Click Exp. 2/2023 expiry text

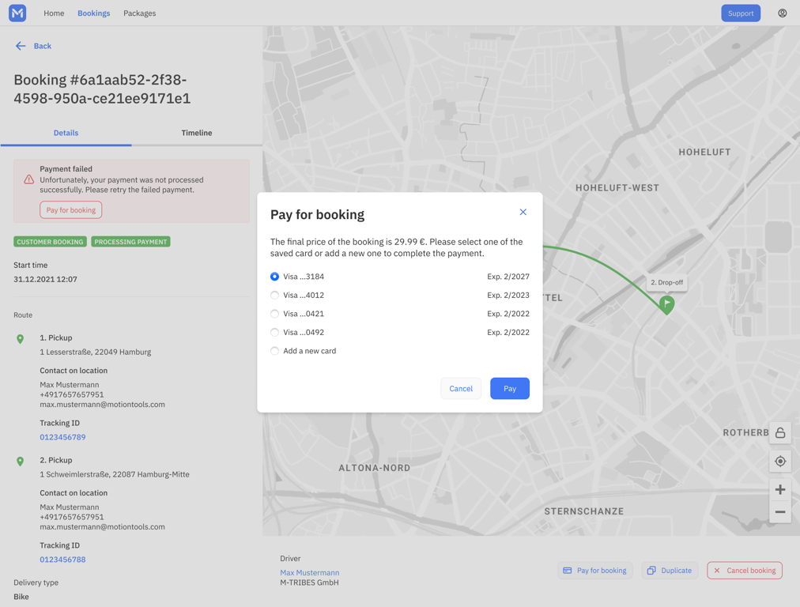[508, 296]
